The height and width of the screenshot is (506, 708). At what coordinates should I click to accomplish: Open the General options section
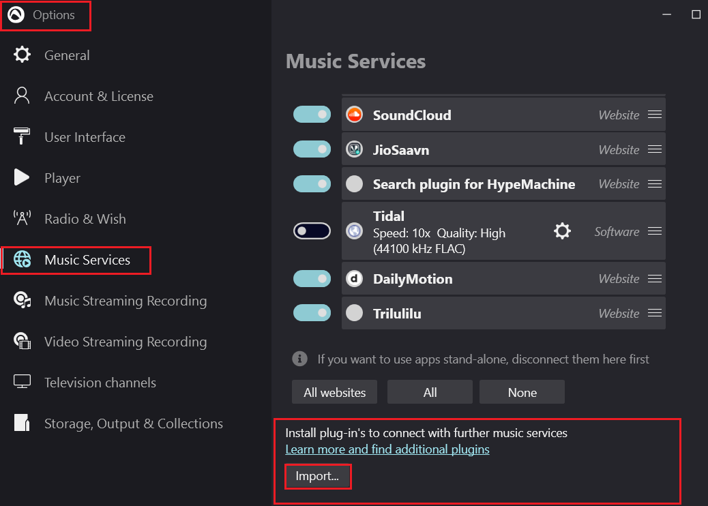67,55
